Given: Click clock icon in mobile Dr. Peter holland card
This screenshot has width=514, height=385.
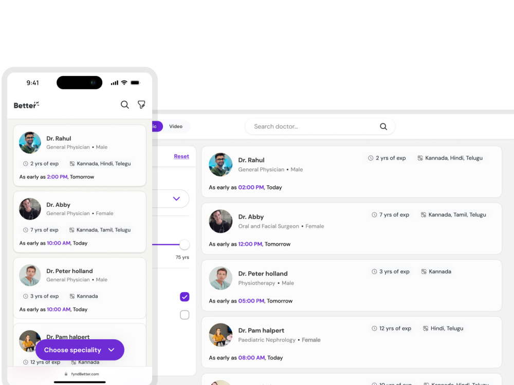Looking at the screenshot, I should (26, 296).
